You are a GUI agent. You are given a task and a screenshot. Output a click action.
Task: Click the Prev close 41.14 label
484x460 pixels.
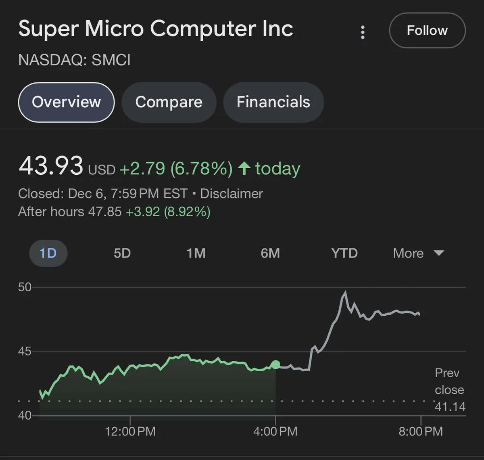450,390
